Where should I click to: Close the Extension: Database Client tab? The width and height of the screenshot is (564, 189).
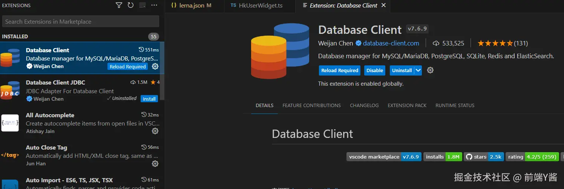coord(384,5)
